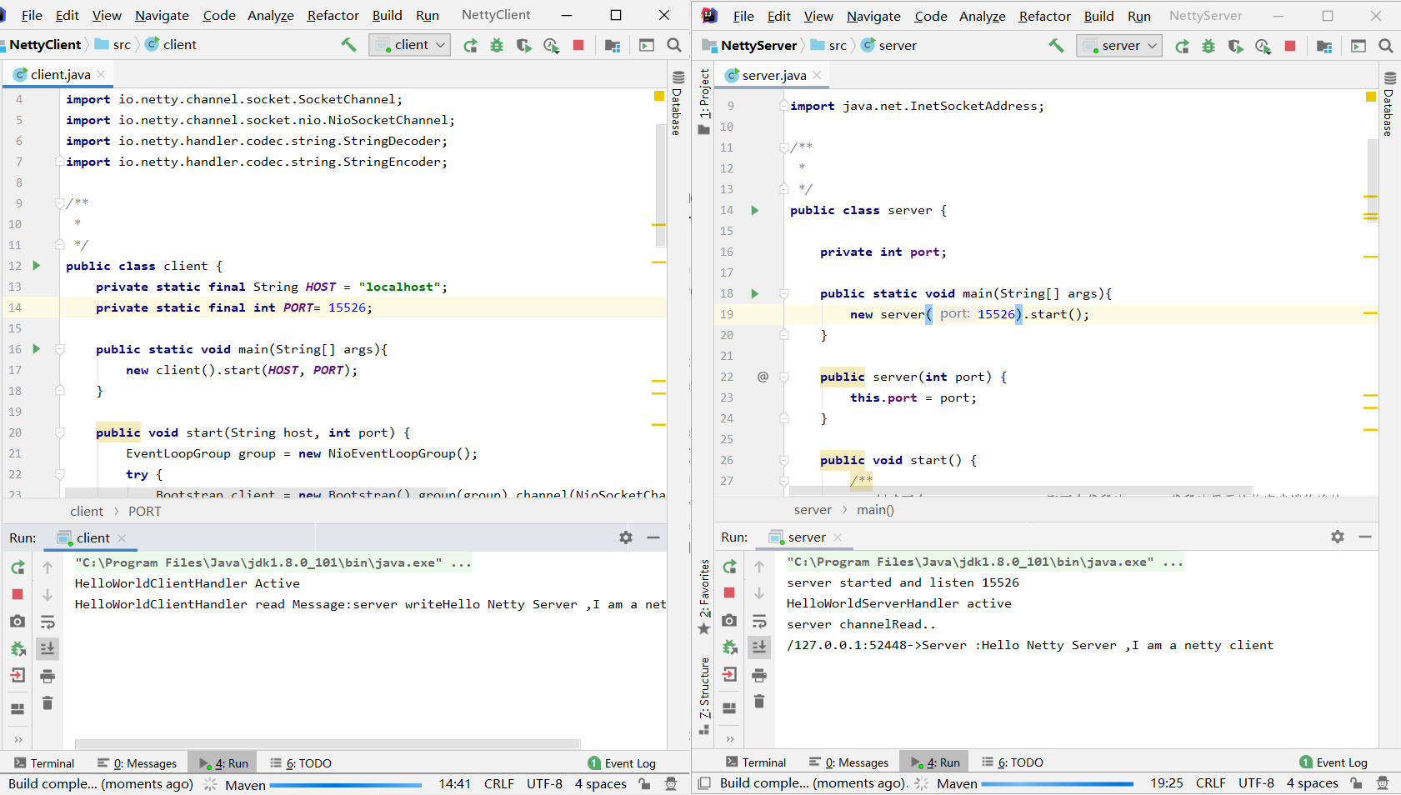Viewport: 1401px width, 795px height.
Task: Toggle tool window bars icon in NettyServer status bar
Action: click(x=704, y=783)
